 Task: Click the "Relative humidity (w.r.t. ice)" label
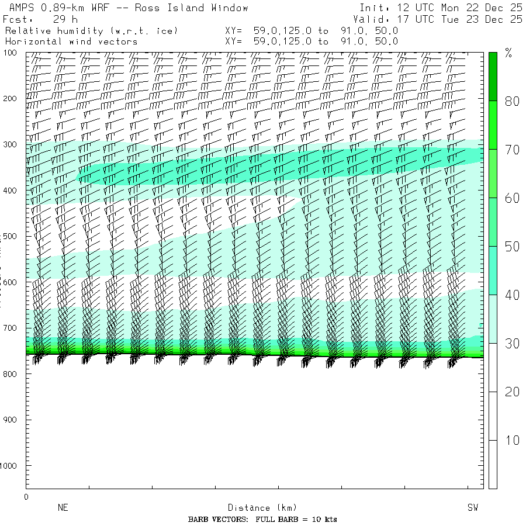[x=91, y=30]
